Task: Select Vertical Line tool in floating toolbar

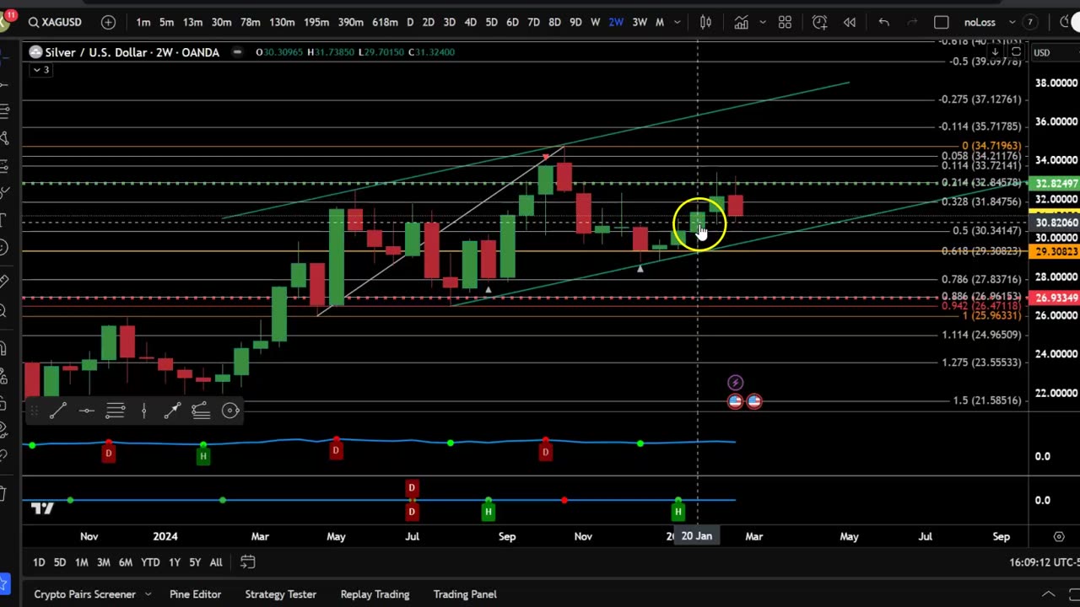Action: coord(143,411)
